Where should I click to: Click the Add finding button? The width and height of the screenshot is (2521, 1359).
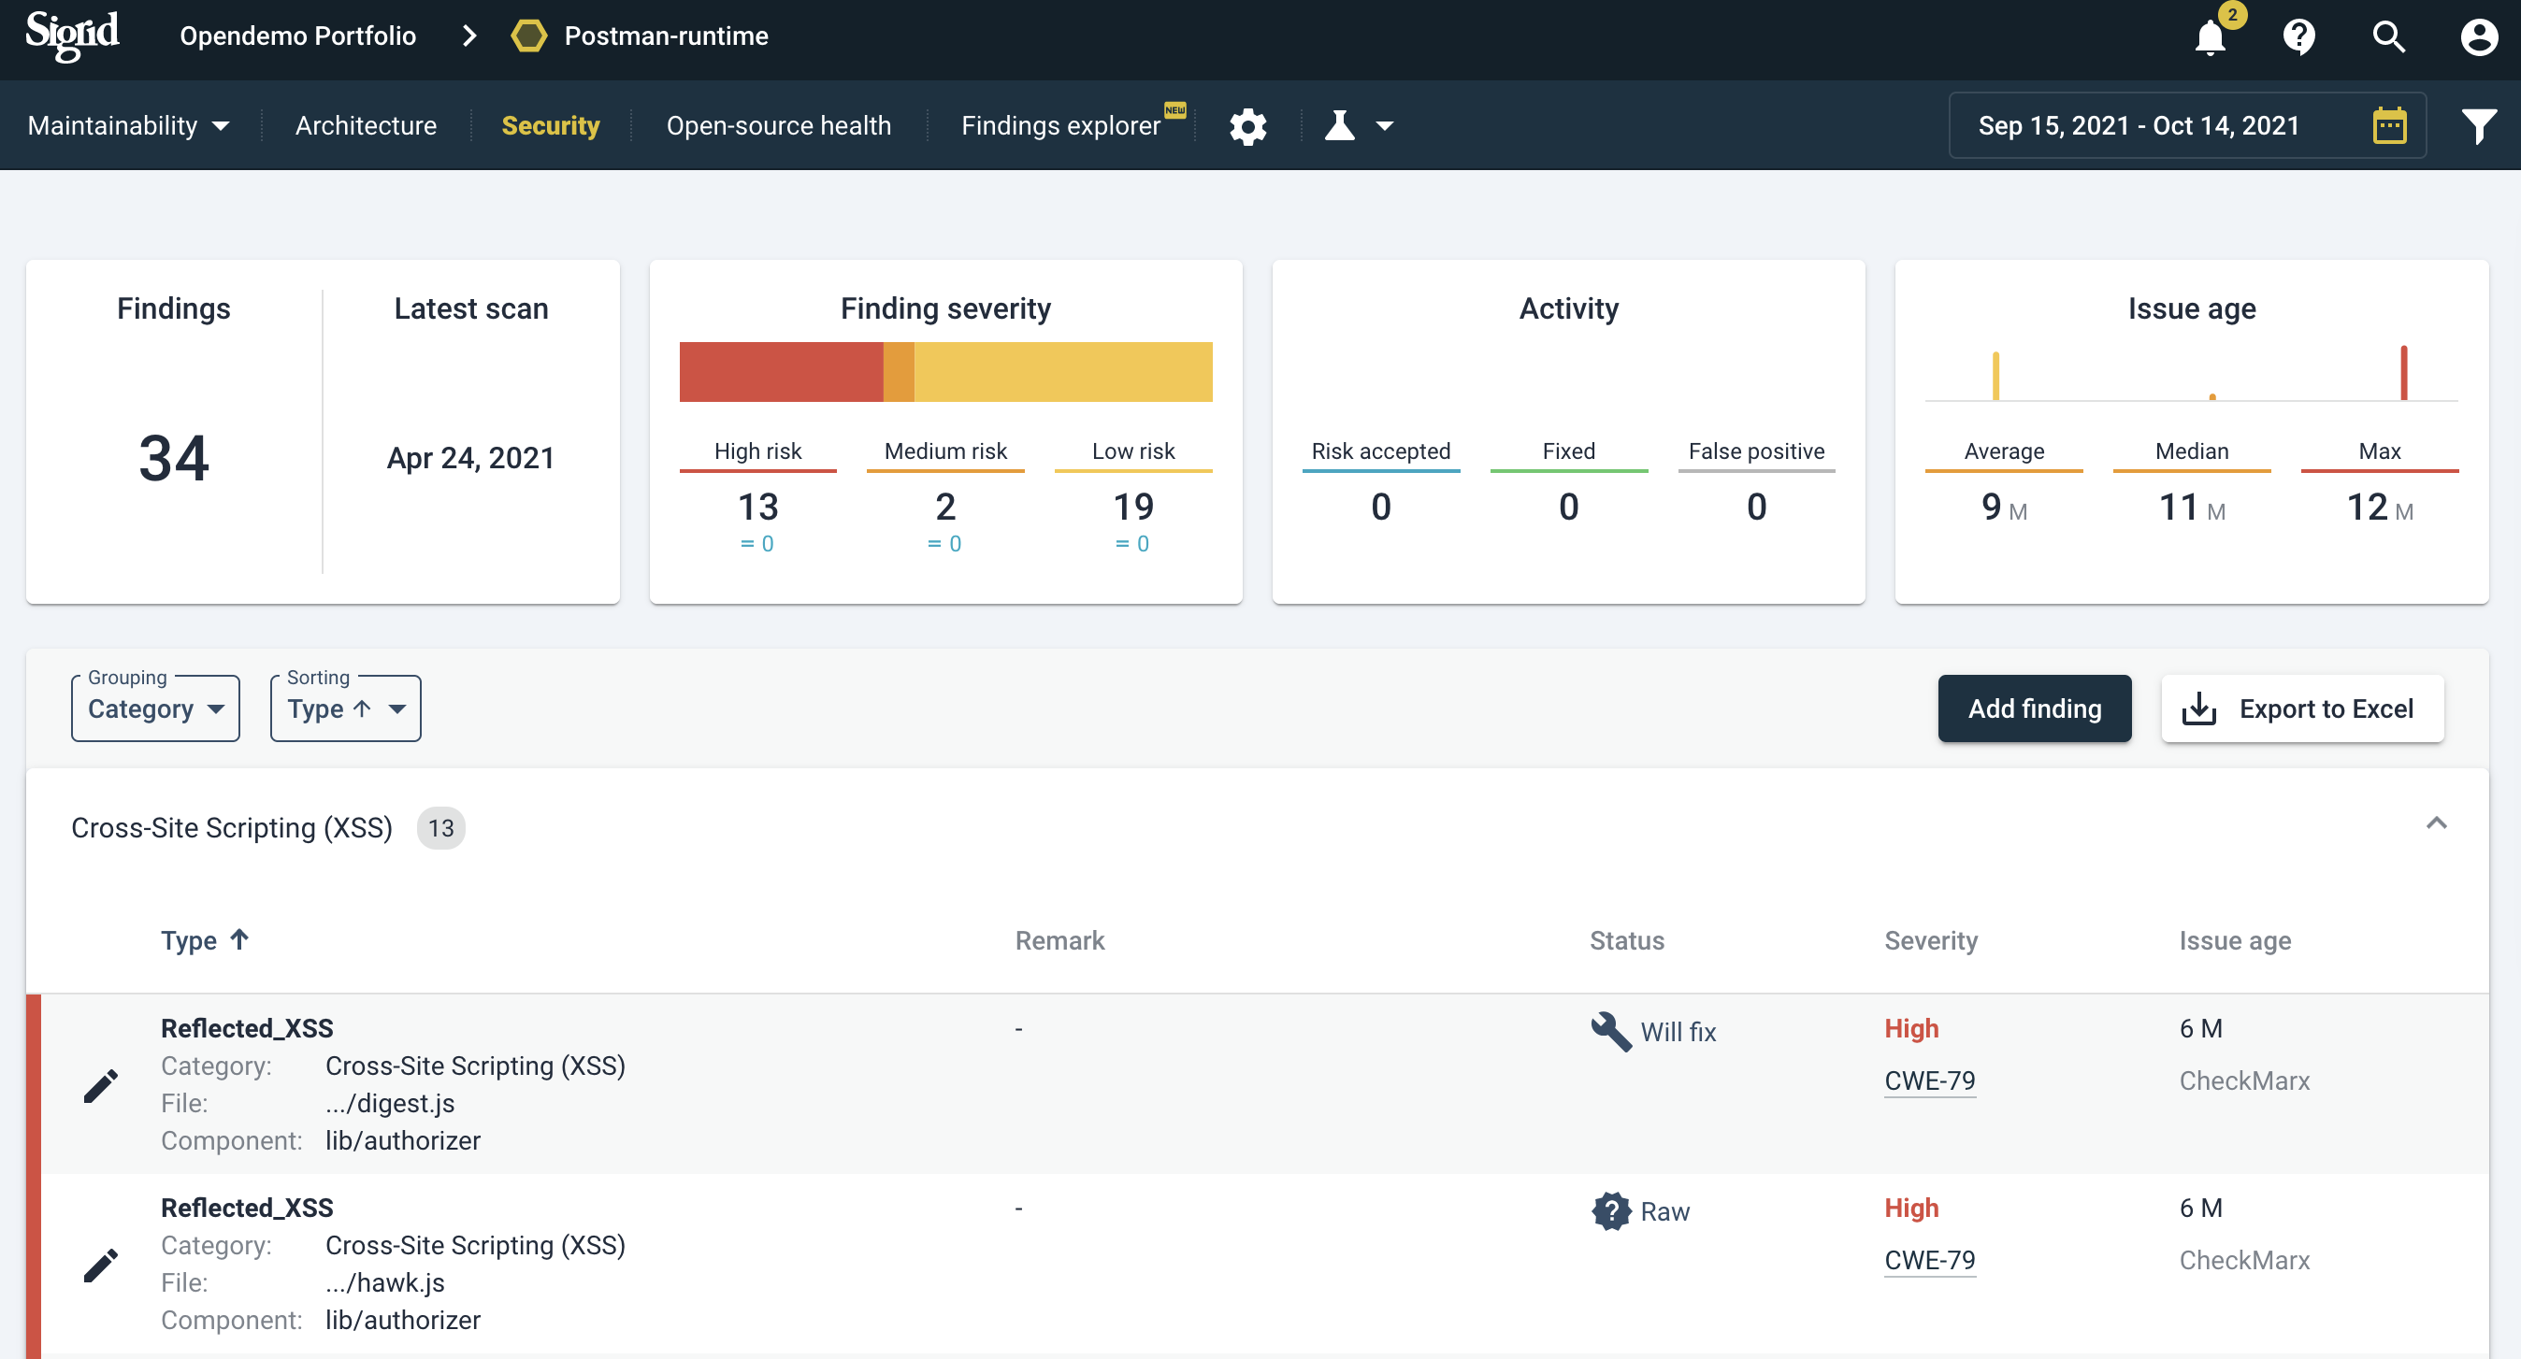point(2034,708)
